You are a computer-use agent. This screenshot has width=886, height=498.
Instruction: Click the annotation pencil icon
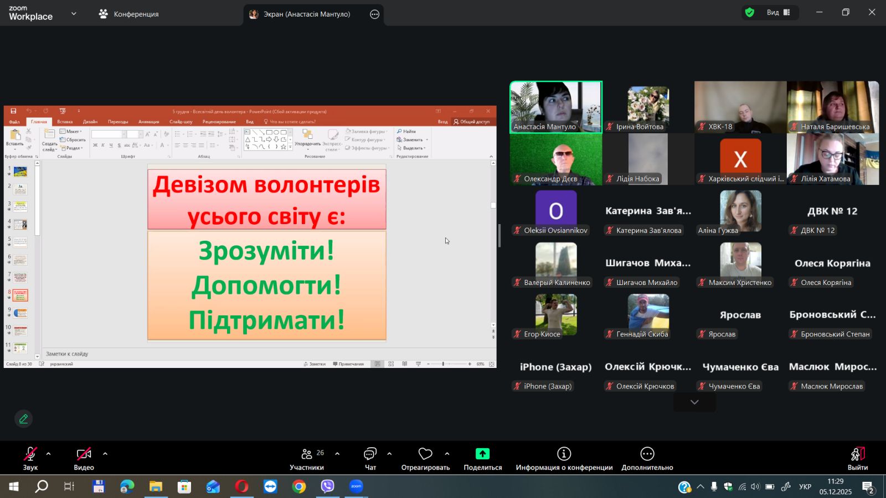(23, 419)
